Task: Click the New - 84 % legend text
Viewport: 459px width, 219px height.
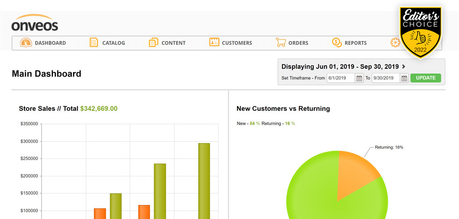Action: 248,123
